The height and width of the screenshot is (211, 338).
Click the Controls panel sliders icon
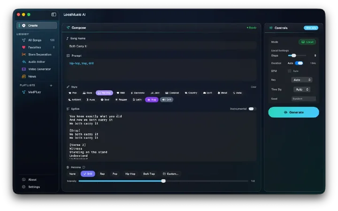[x=271, y=28]
